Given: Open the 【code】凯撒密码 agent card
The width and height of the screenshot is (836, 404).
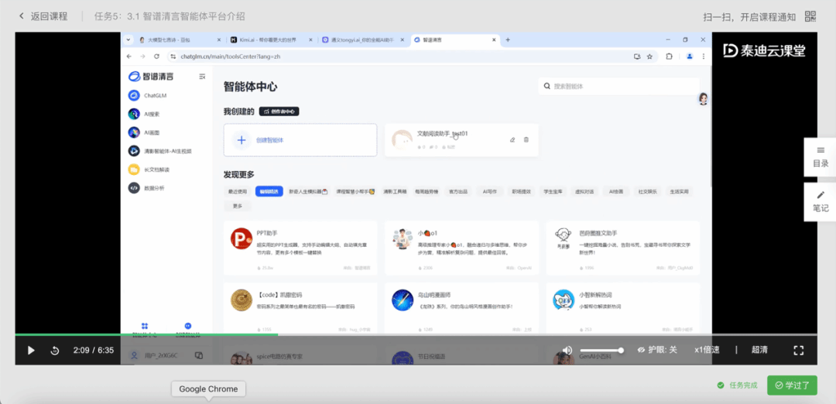Looking at the screenshot, I should point(300,310).
